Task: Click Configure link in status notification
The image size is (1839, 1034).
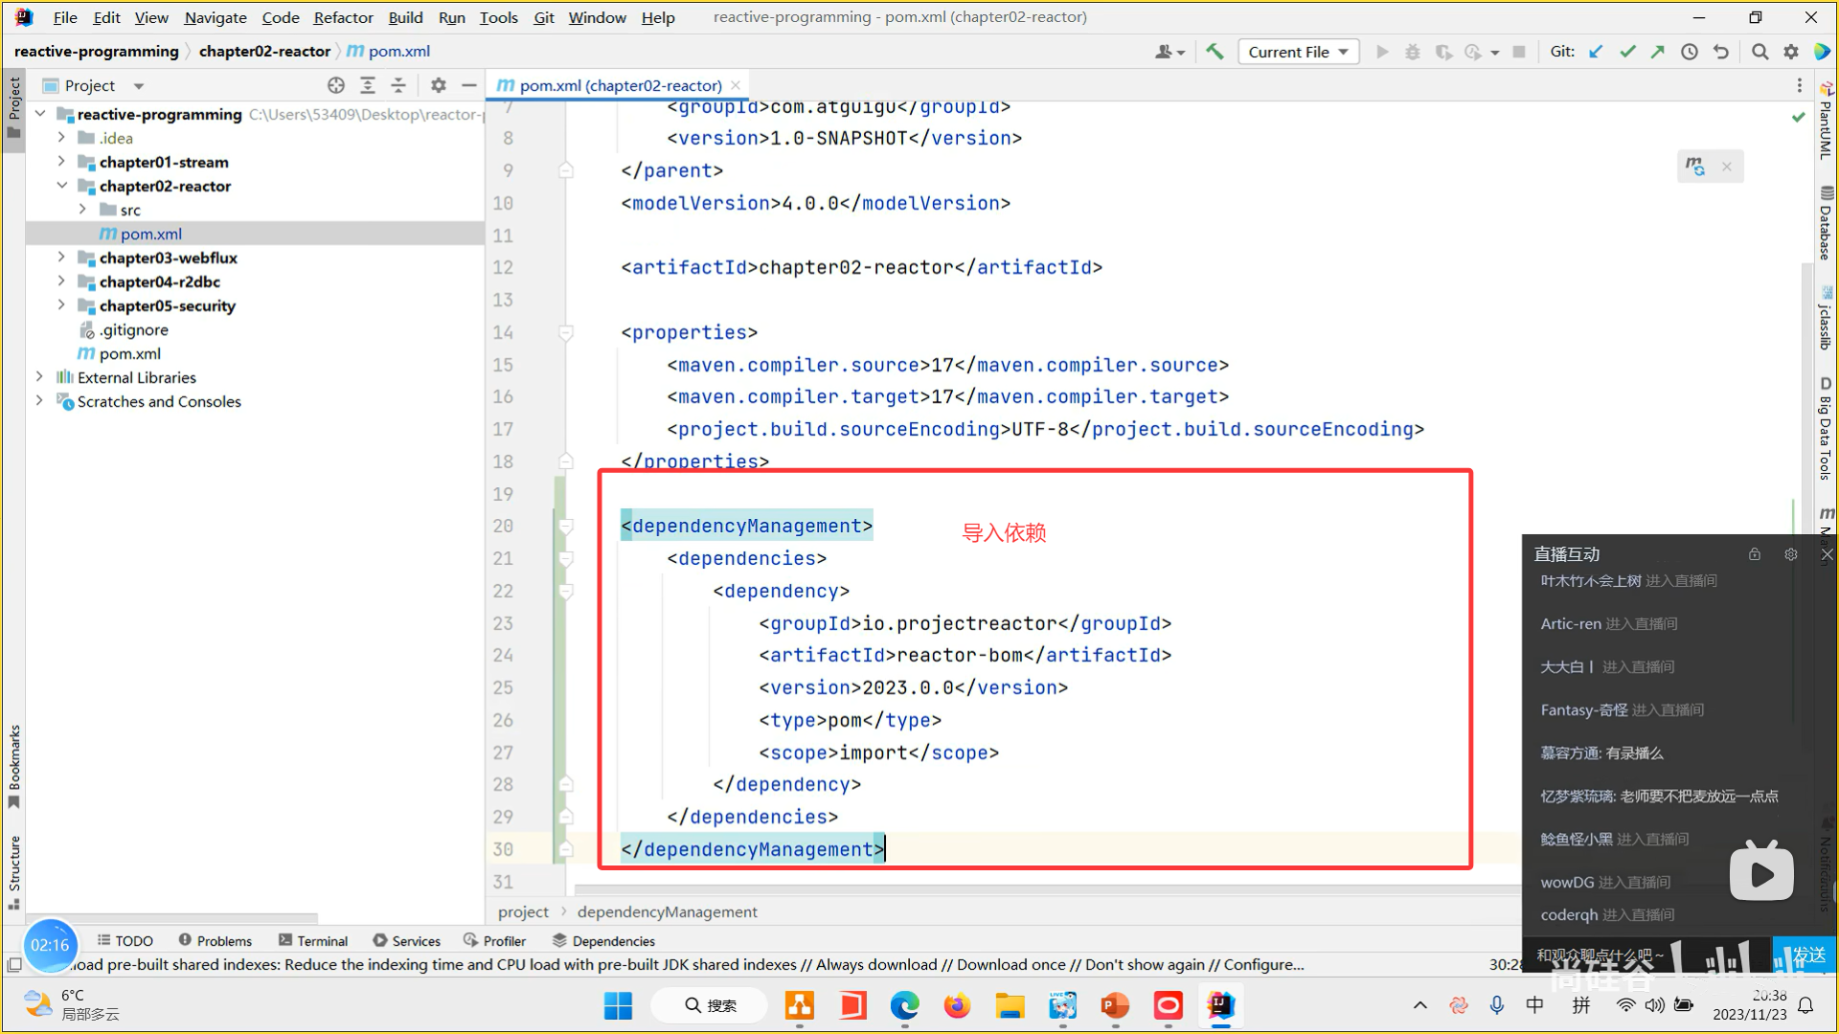Action: [1263, 965]
